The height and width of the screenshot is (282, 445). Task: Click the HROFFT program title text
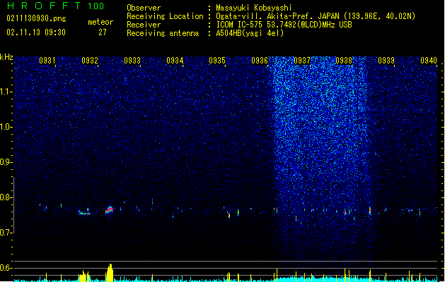(45, 6)
